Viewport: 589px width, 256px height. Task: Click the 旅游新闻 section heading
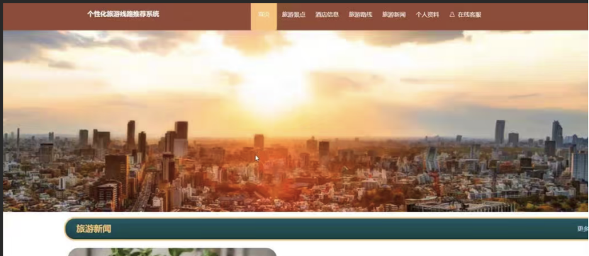coord(94,229)
